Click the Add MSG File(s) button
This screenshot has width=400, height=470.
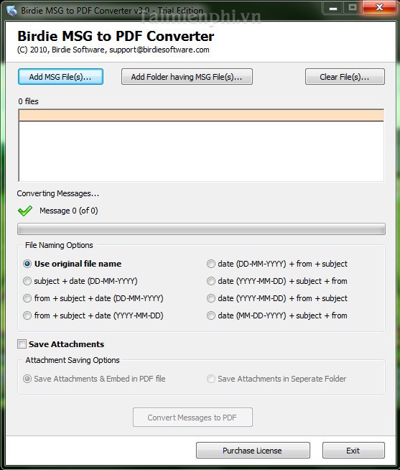pyautogui.click(x=60, y=77)
